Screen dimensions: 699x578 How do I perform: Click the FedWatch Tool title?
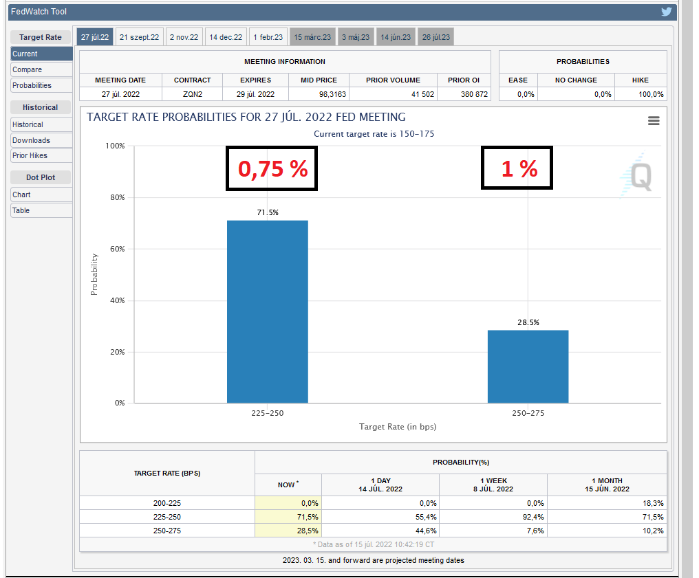click(x=39, y=12)
